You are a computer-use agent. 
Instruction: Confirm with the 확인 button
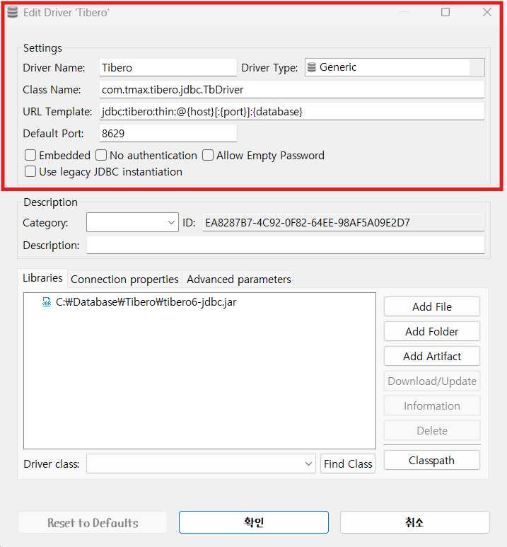coord(254,522)
